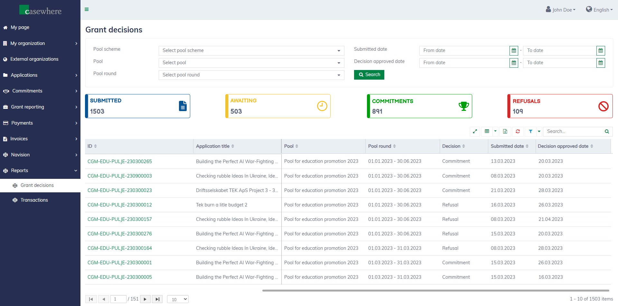This screenshot has width=618, height=306.
Task: Open the Select pool scheme dropdown
Action: [x=251, y=51]
